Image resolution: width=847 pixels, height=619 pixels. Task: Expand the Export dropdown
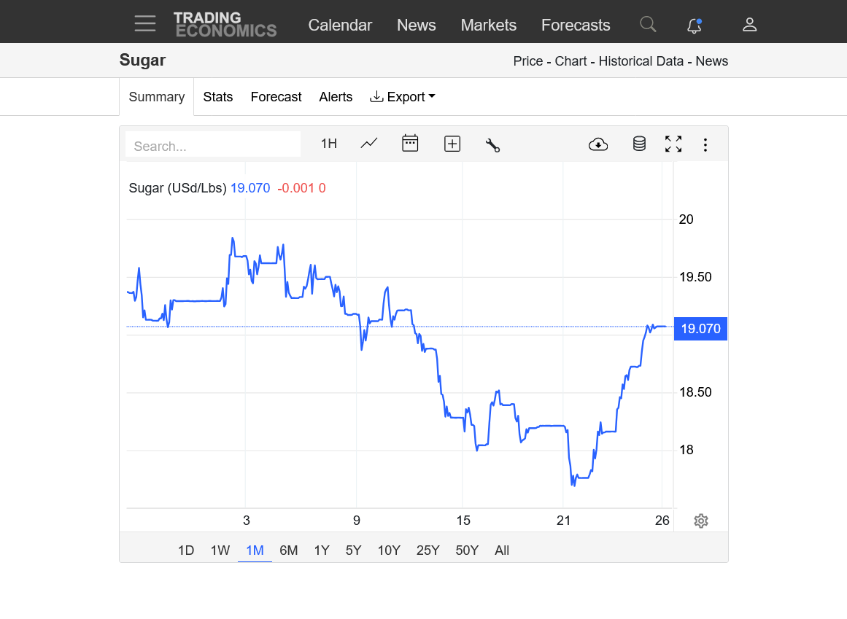tap(403, 96)
